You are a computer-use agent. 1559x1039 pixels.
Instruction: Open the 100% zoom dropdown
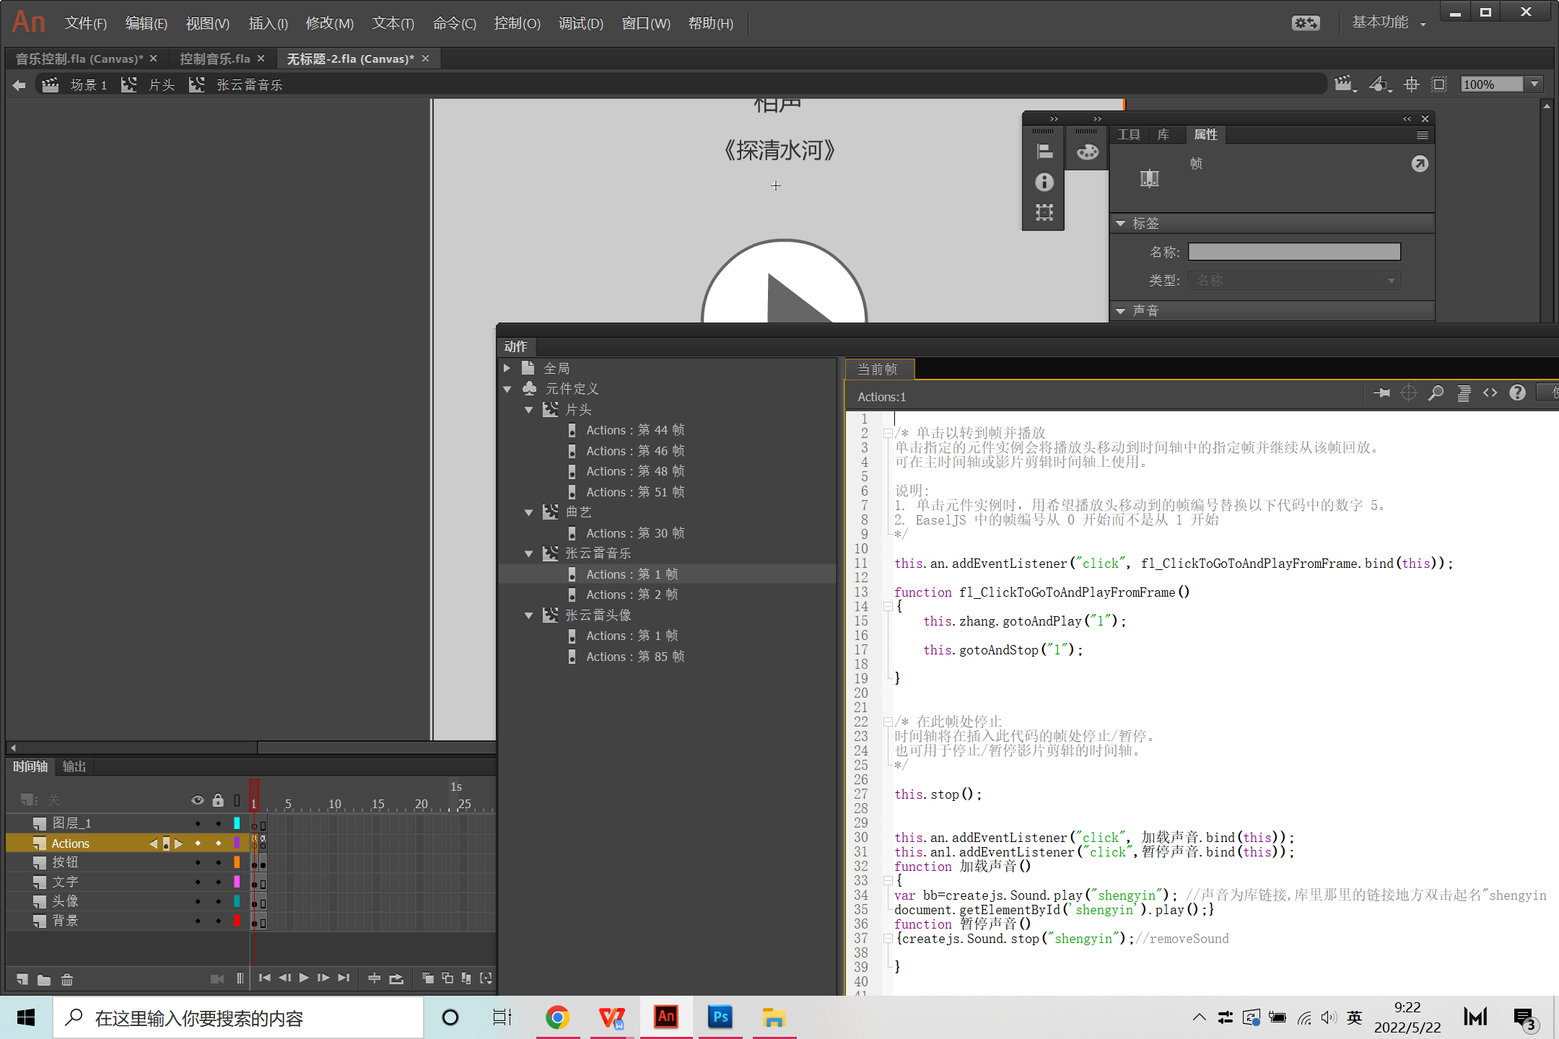pos(1534,84)
